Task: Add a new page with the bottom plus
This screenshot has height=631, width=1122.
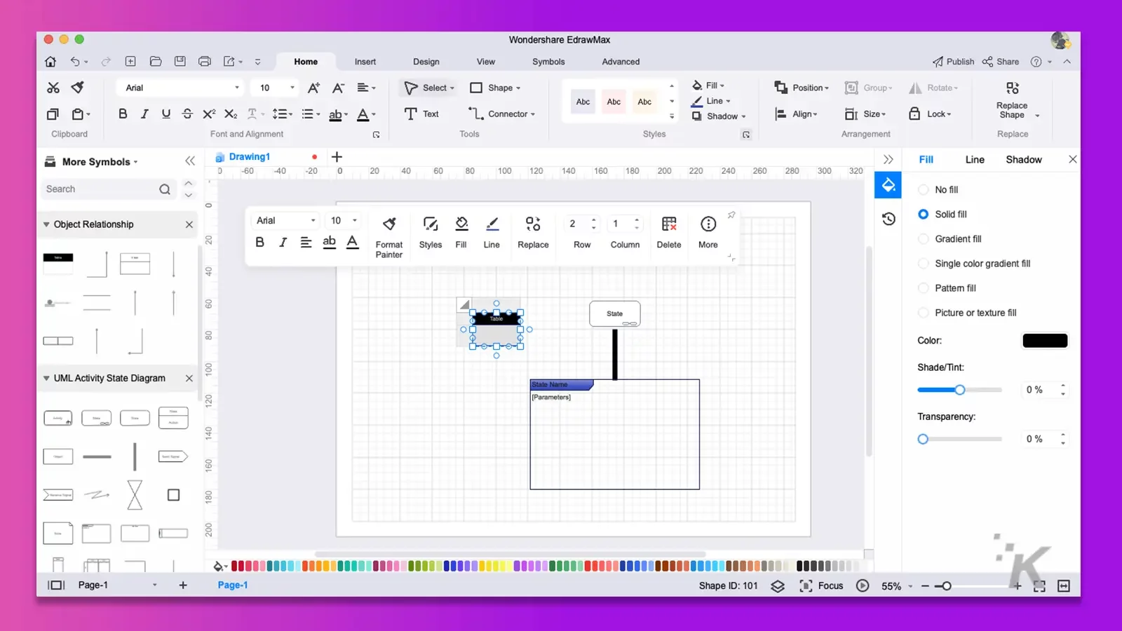Action: click(182, 585)
